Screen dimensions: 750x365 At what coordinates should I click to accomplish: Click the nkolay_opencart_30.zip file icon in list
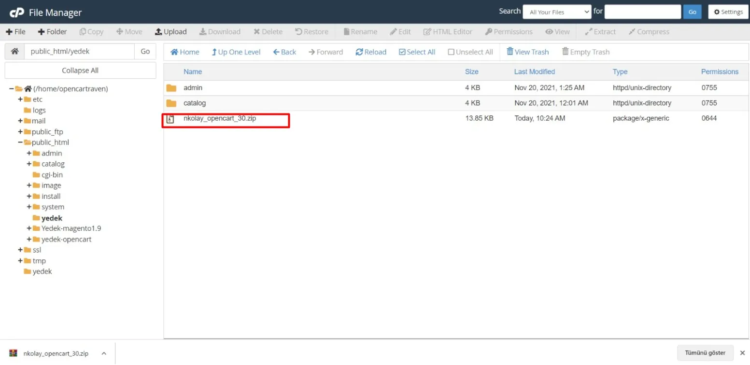[170, 119]
